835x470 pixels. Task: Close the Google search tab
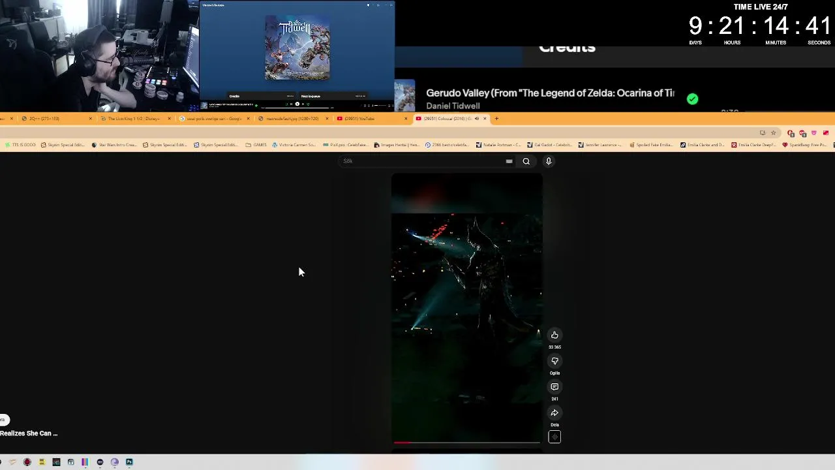click(248, 119)
